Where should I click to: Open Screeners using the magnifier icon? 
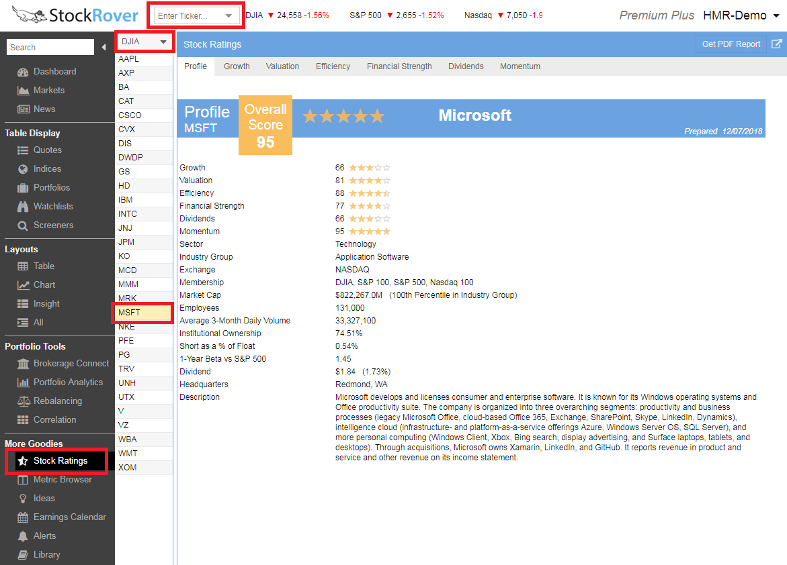(x=23, y=225)
